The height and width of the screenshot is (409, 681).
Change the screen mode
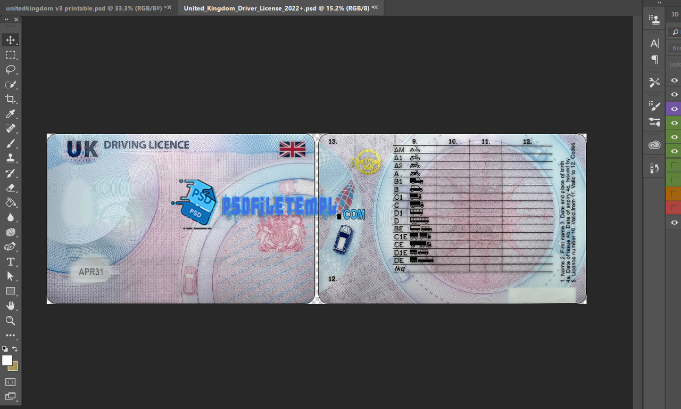(x=11, y=396)
